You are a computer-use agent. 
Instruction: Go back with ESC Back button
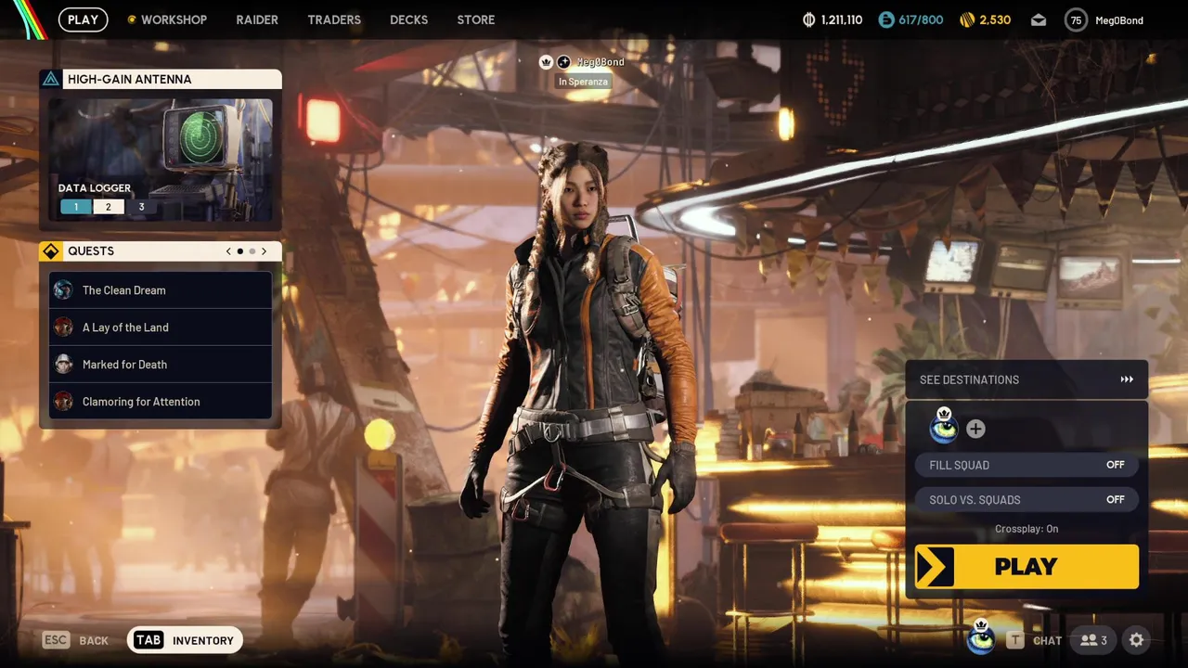pos(75,640)
